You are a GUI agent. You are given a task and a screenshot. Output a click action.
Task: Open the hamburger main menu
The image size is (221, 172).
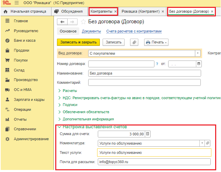coord(16,3)
